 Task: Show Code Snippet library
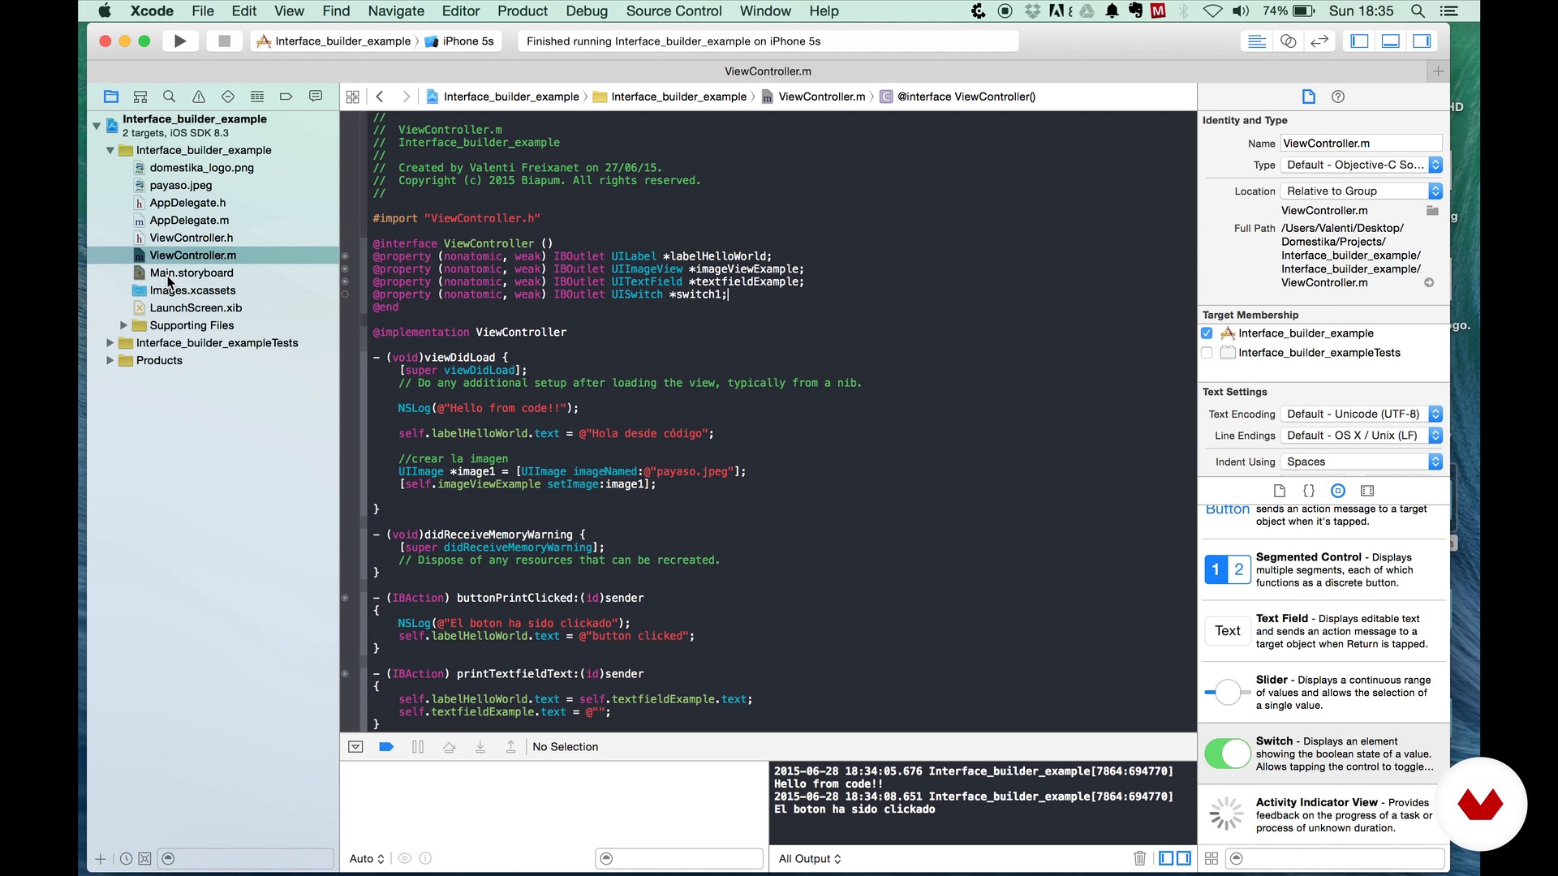point(1309,491)
